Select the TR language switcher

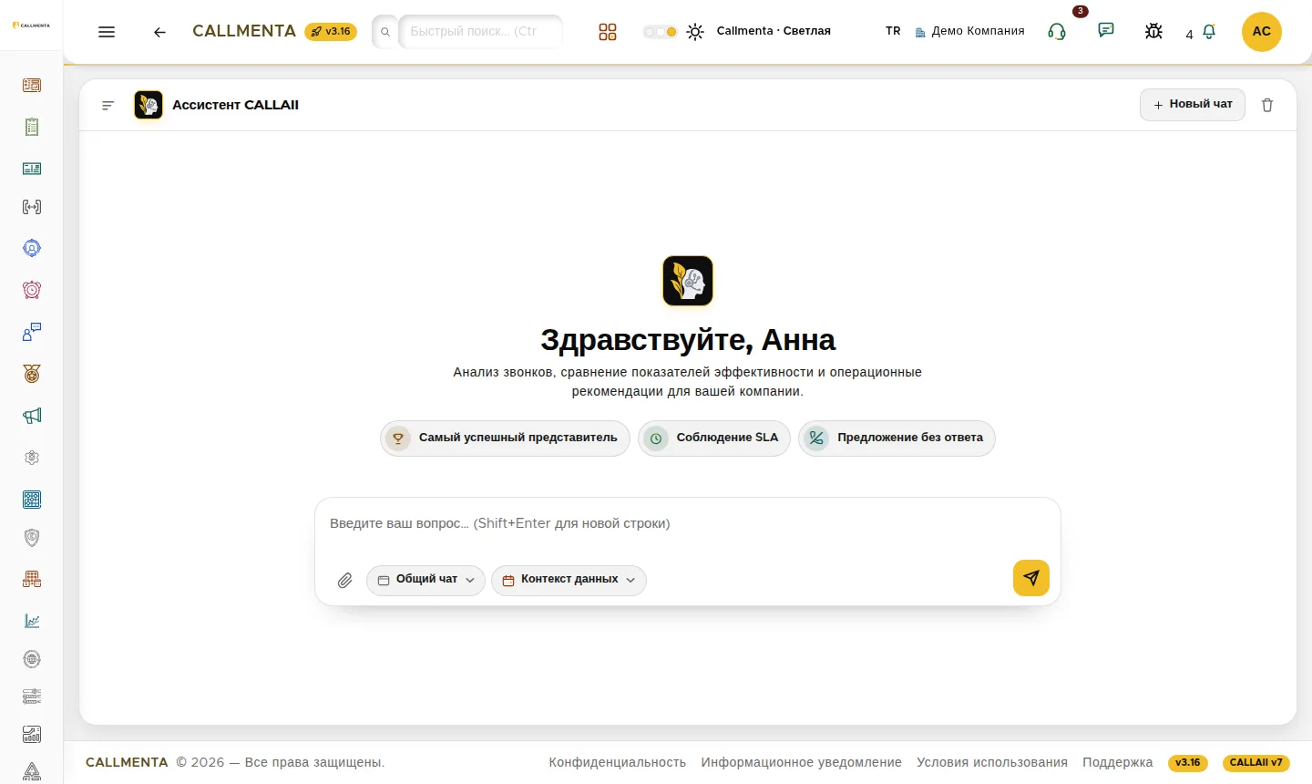pos(893,31)
